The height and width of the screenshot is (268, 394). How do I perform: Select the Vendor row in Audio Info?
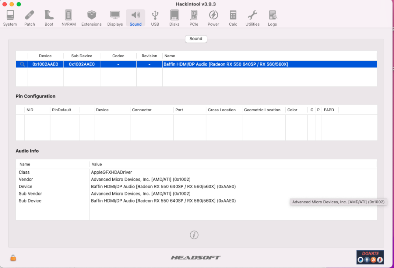196,180
